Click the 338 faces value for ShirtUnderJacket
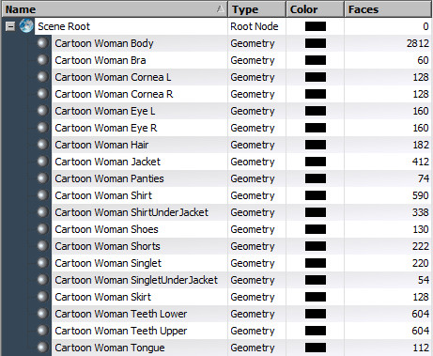433x356 pixels. coord(420,212)
